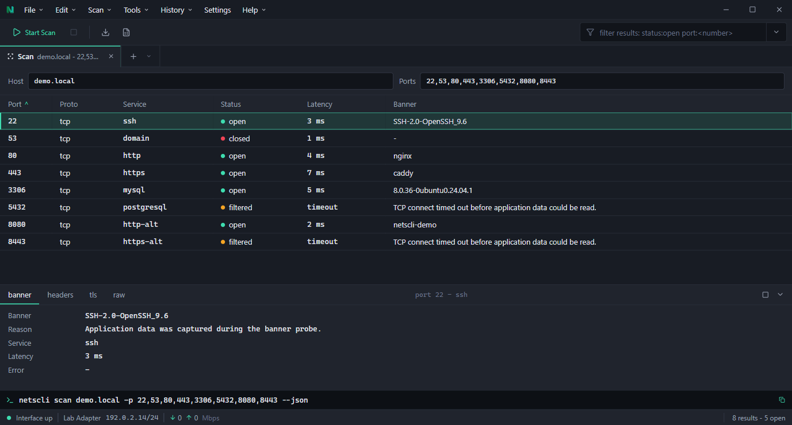Stop the scan with the square button
Image resolution: width=792 pixels, height=425 pixels.
point(74,32)
